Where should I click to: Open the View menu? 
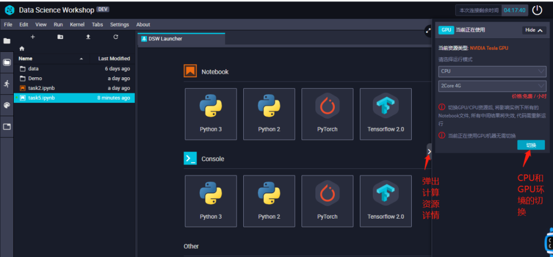(41, 25)
